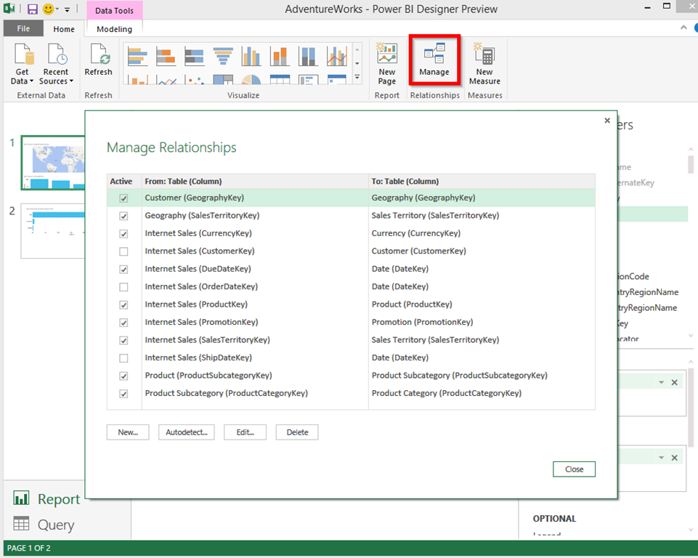The width and height of the screenshot is (698, 558).
Task: Select Product (ProductSubcategoryKey) relationship row
Action: click(351, 376)
